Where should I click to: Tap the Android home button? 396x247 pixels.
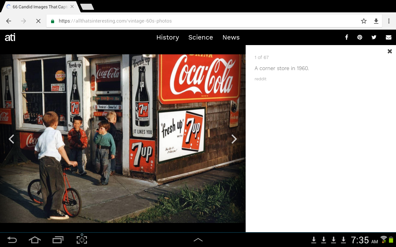coord(35,240)
